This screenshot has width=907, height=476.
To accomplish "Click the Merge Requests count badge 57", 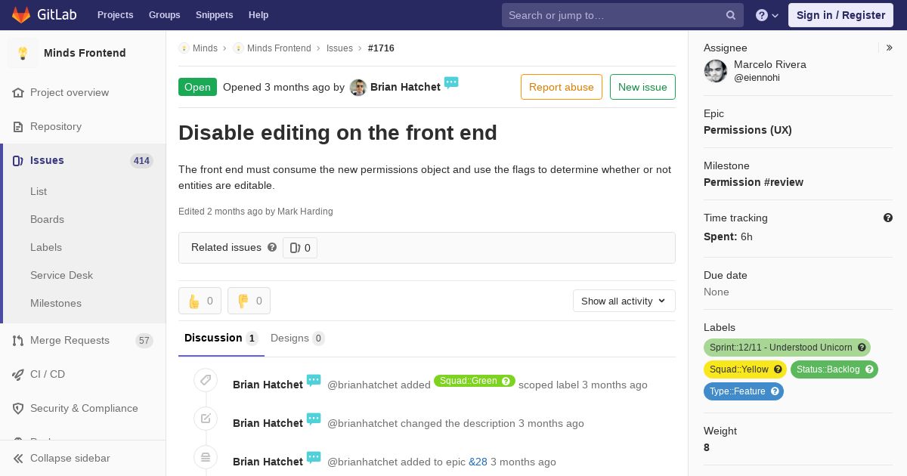I will 144,341.
